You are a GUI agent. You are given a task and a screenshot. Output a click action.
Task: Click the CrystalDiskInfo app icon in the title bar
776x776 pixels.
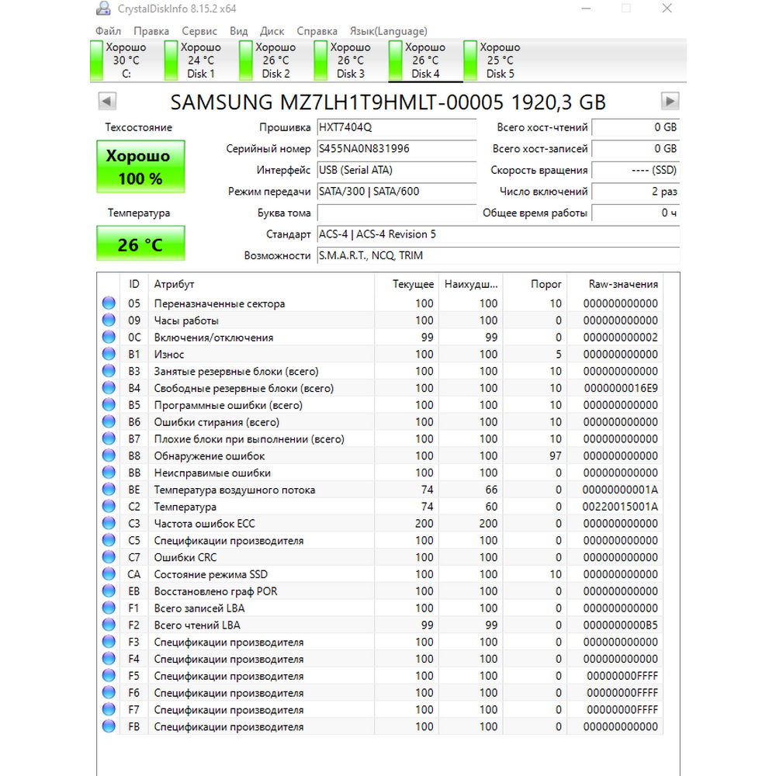pyautogui.click(x=103, y=9)
